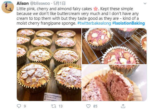150x110 pixels.
Task: Click the like count 85
Action: (95, 106)
